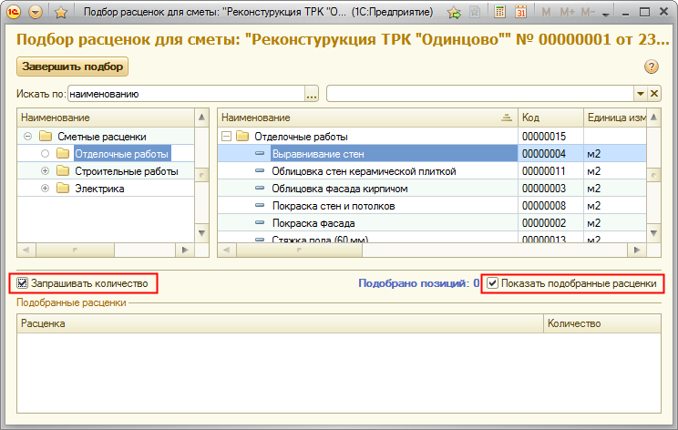Toggle 'Запрашивать количество' checkbox
678x430 pixels.
[x=24, y=283]
